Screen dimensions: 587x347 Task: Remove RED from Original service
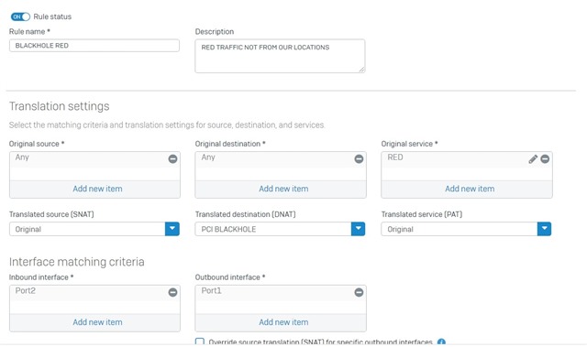tap(545, 158)
